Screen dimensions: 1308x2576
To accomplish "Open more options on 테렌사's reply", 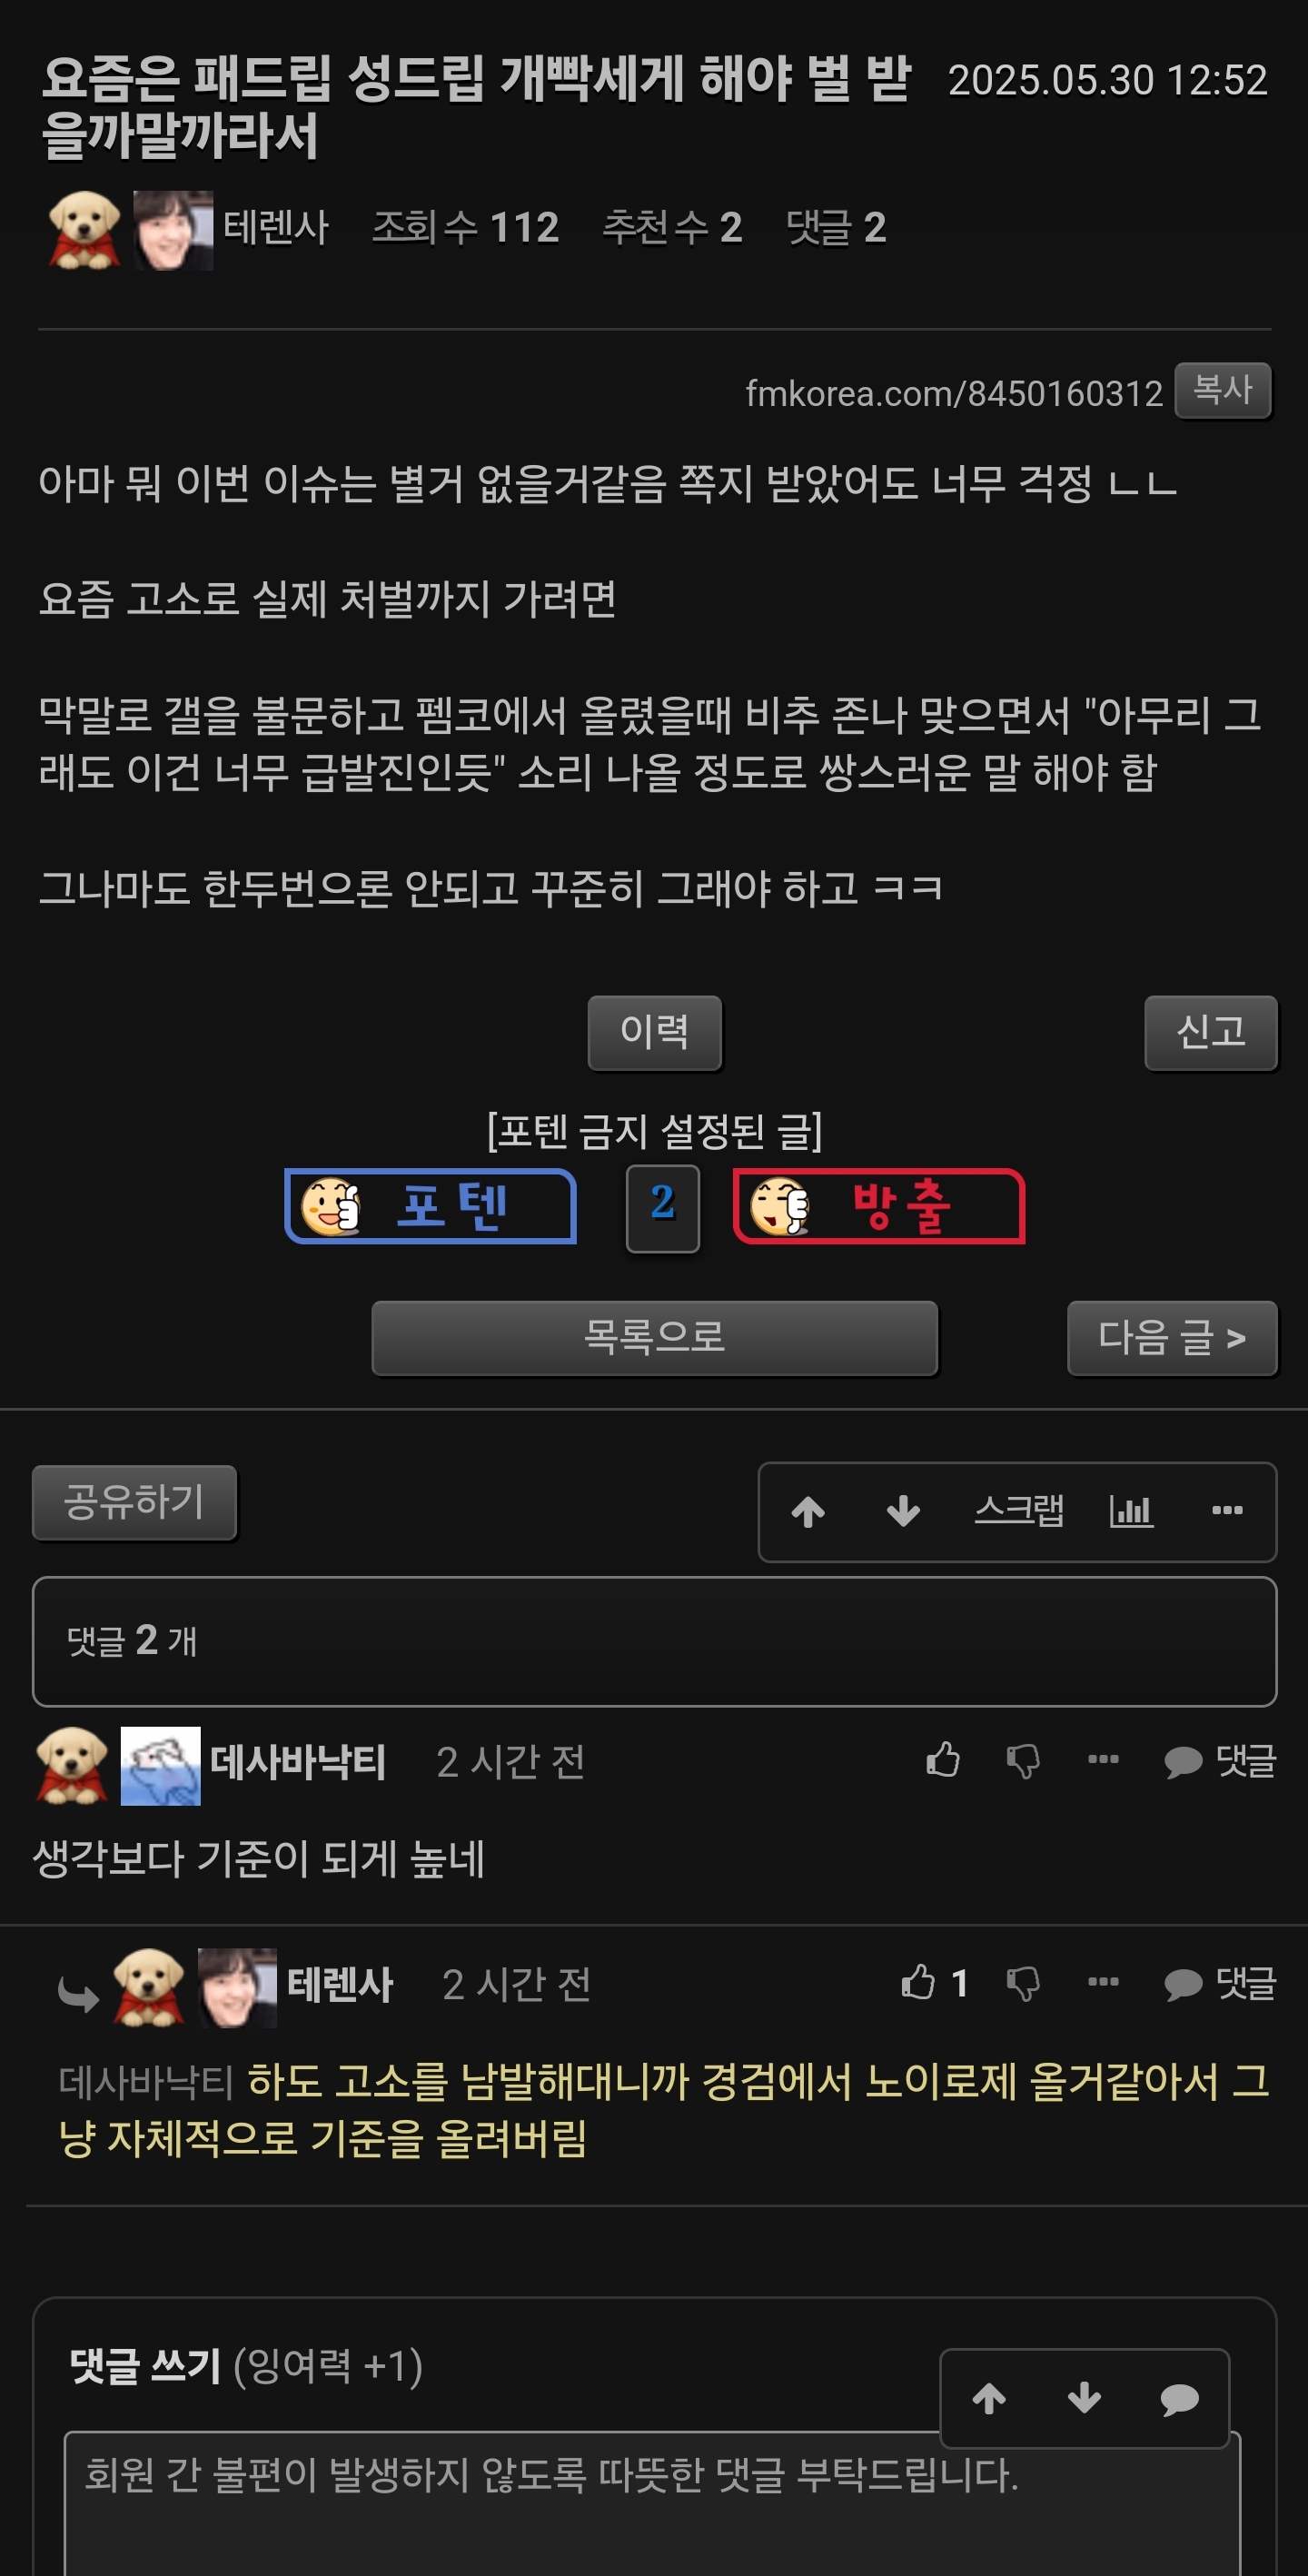I will click(x=1103, y=1981).
